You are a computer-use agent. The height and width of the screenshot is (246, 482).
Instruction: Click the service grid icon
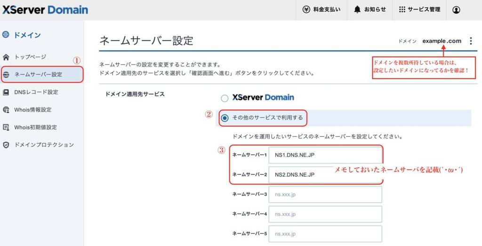click(402, 9)
